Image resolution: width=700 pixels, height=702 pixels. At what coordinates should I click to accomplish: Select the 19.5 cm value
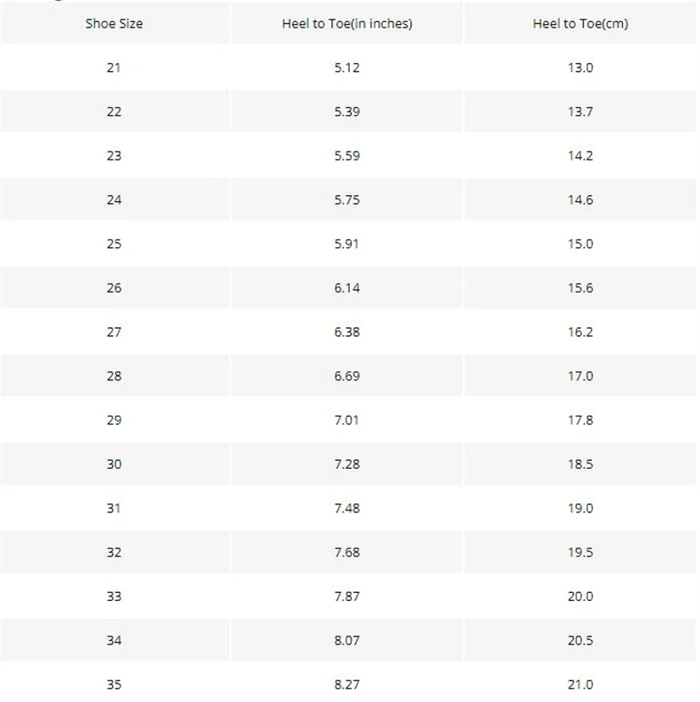(x=580, y=552)
